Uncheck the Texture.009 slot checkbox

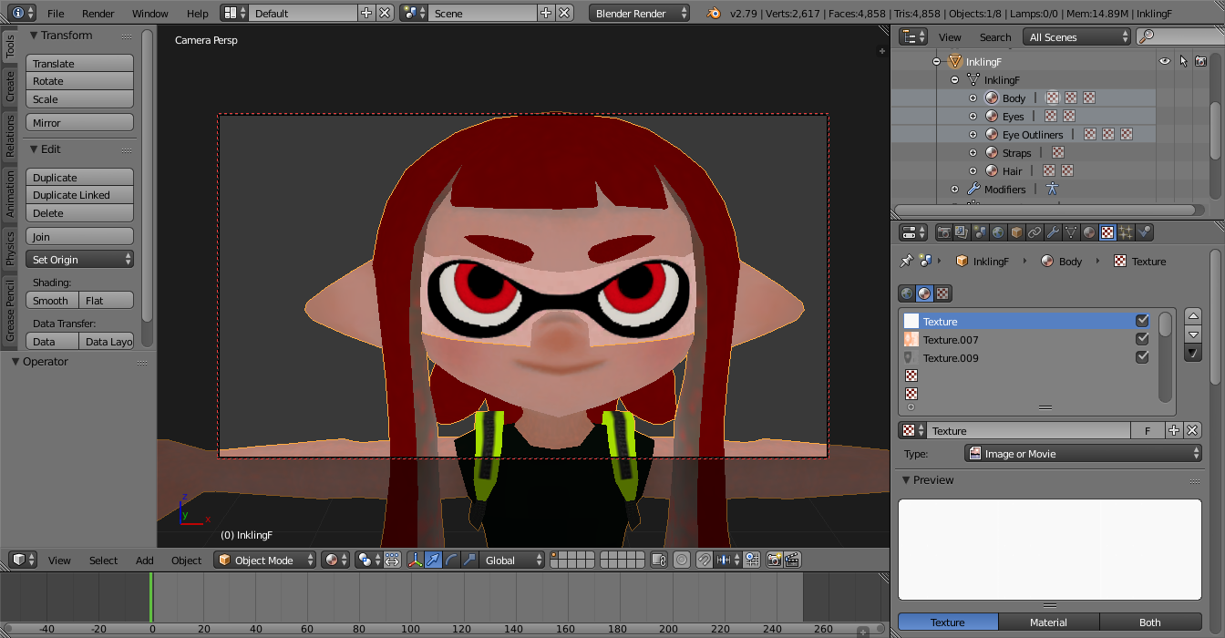point(1142,357)
